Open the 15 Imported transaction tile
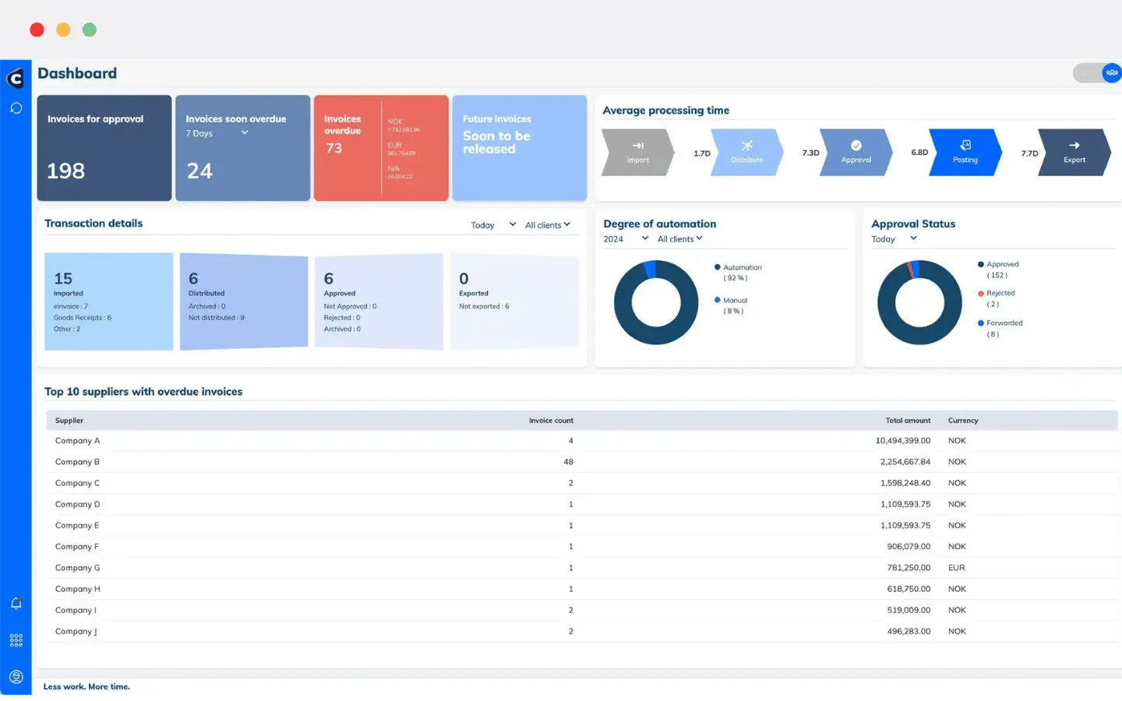This screenshot has height=701, width=1122. [x=109, y=301]
